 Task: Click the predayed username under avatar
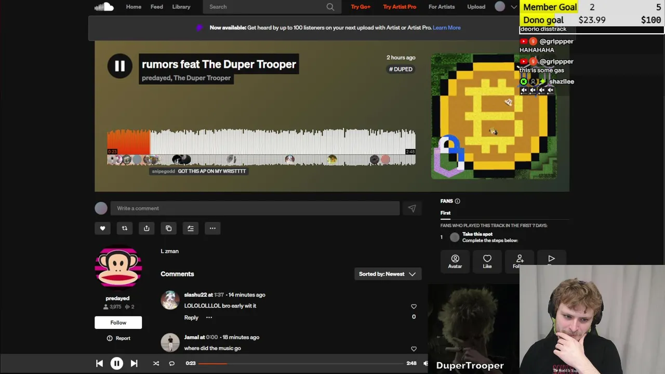pos(117,298)
